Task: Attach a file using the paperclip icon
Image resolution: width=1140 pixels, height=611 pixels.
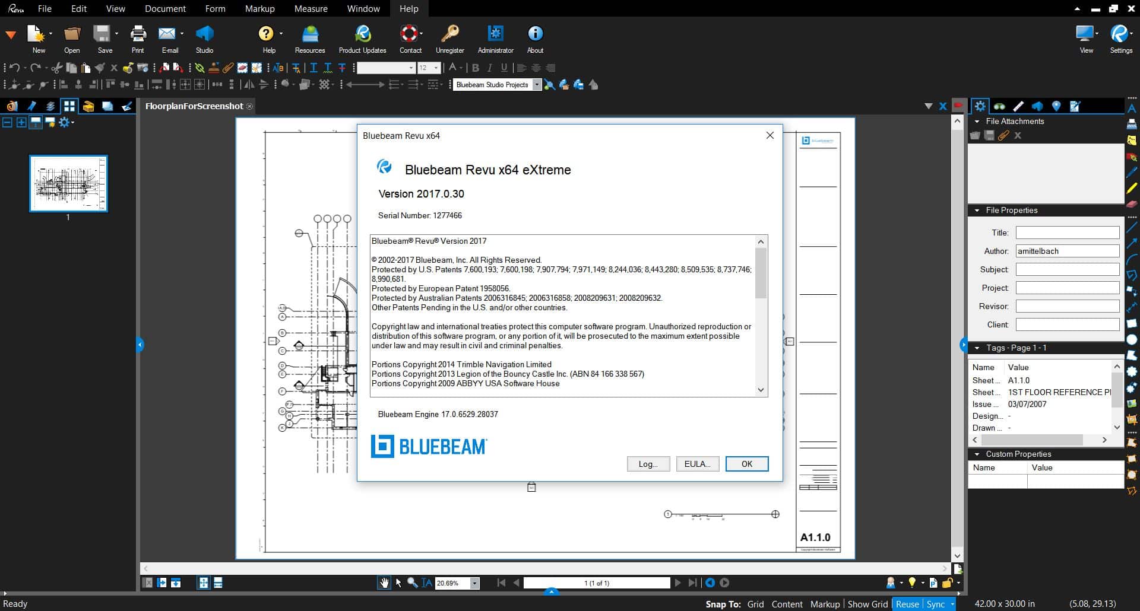Action: tap(1003, 136)
